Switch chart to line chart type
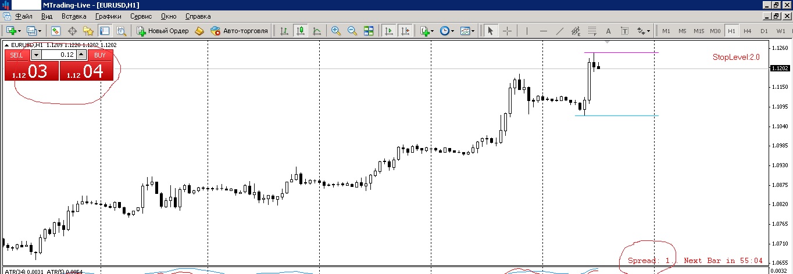Screen dimensions: 793x274 tap(317, 31)
